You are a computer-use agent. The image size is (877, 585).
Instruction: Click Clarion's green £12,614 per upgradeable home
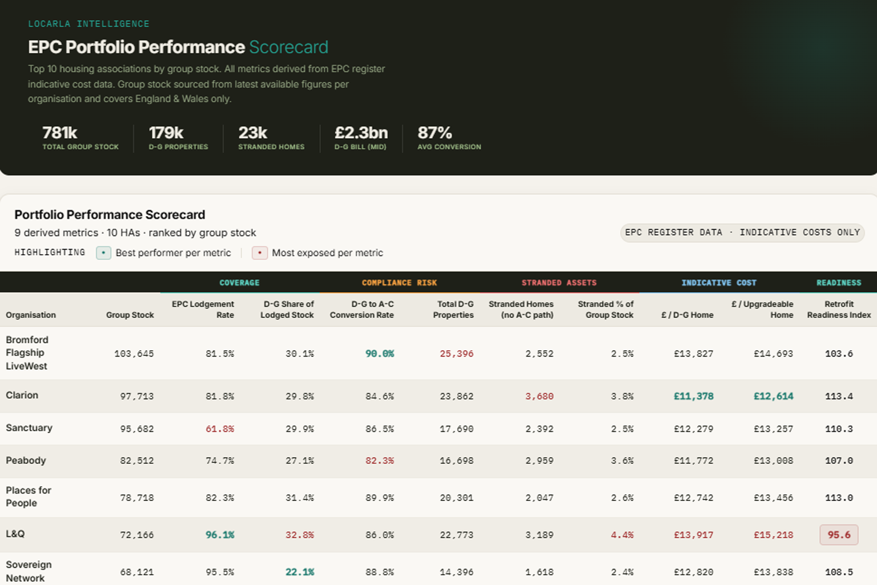[774, 396]
